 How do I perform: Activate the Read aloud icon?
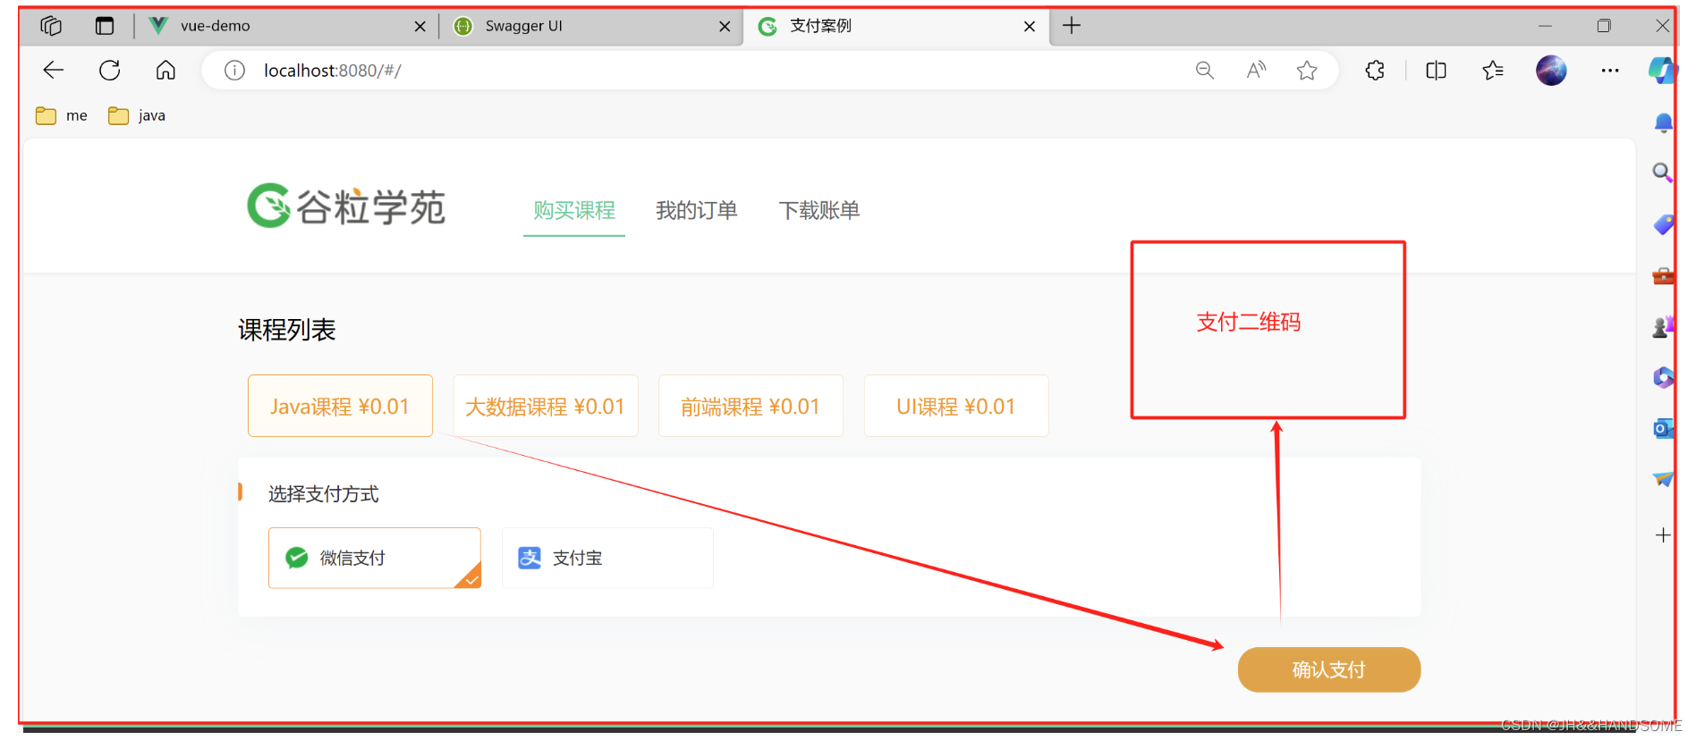1256,71
